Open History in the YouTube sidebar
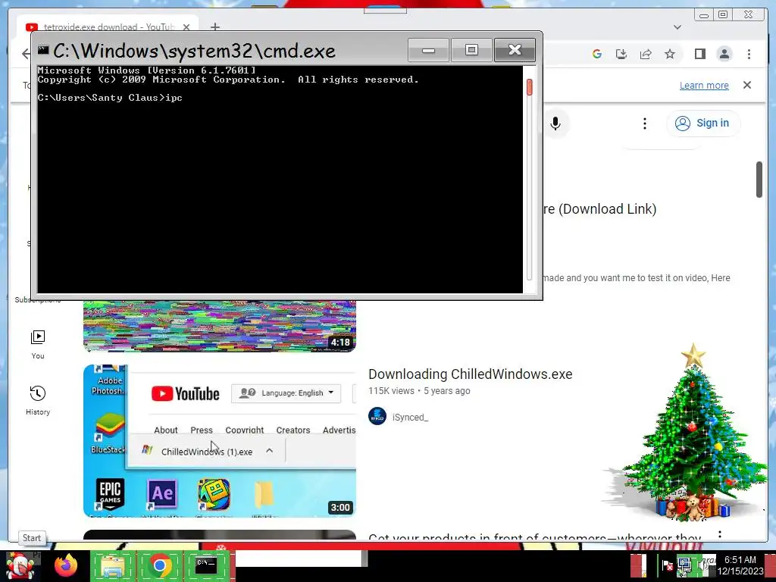The width and height of the screenshot is (776, 582). click(x=38, y=400)
